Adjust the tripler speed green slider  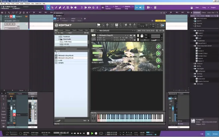click(x=97, y=46)
